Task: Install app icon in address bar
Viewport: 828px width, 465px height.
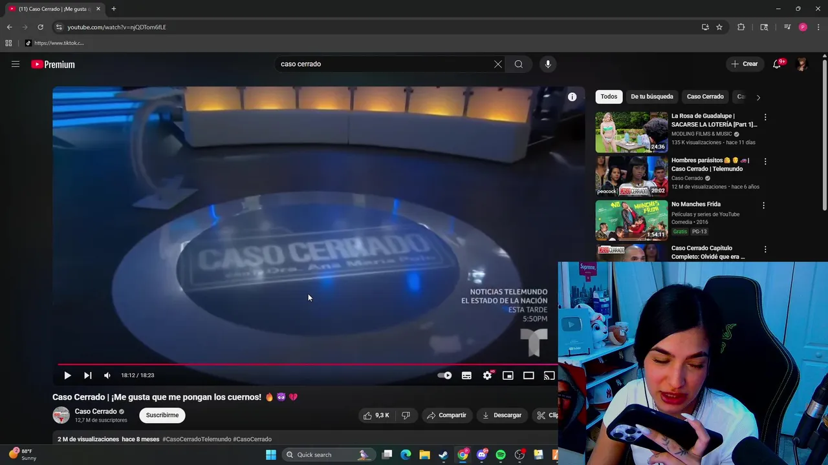Action: pos(705,27)
